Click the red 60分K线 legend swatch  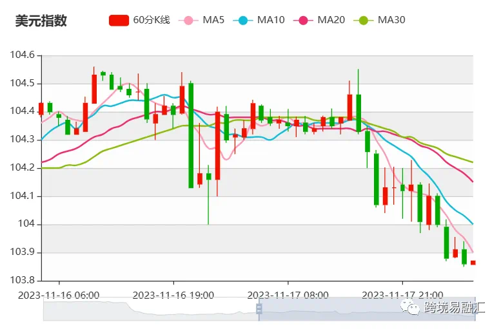119,20
